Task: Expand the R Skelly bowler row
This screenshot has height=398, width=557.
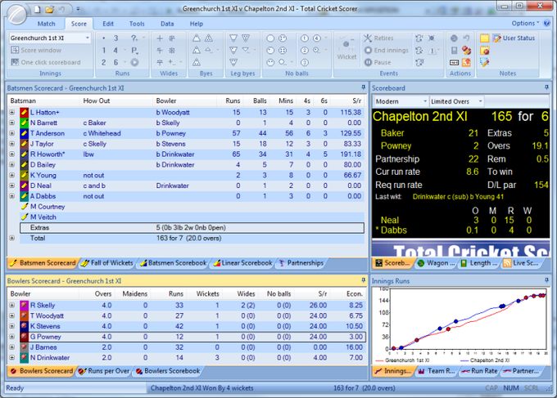Action: click(x=12, y=305)
